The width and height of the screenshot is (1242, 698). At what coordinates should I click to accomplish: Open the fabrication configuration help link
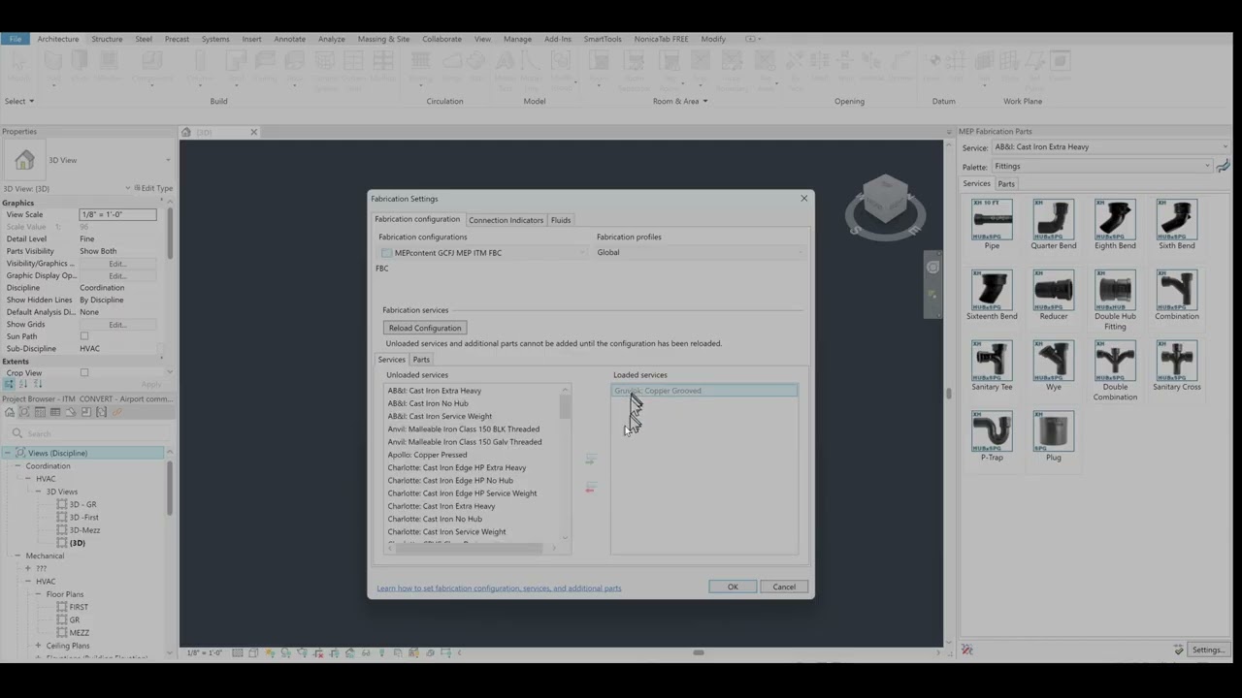pyautogui.click(x=499, y=588)
